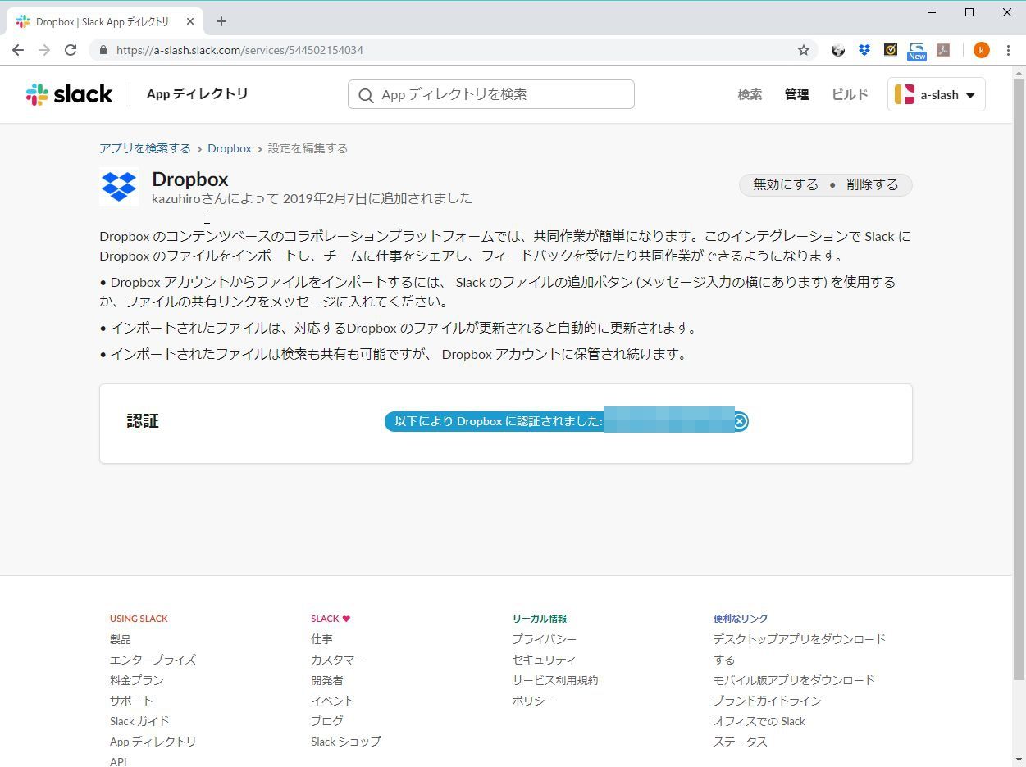This screenshot has height=767, width=1026.
Task: Open the カスタマー footer link
Action: pos(338,660)
